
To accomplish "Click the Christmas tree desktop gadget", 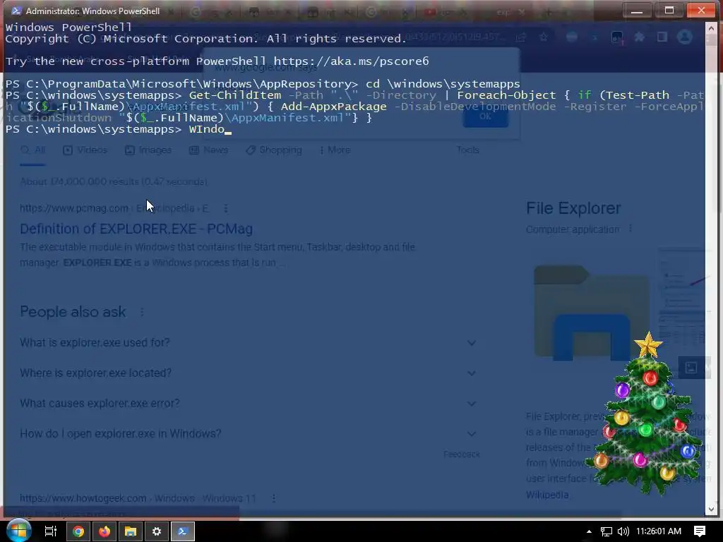I will pyautogui.click(x=645, y=413).
